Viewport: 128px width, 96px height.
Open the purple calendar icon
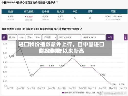pos(4,37)
